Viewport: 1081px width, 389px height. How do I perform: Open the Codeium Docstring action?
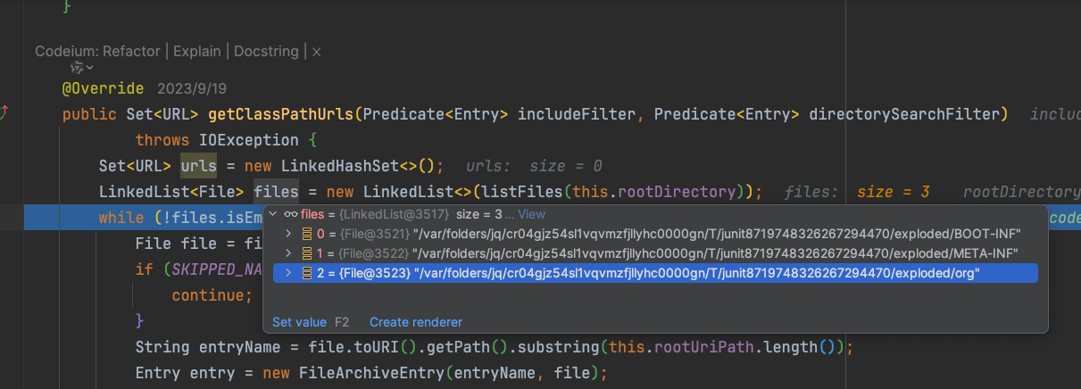tap(265, 52)
